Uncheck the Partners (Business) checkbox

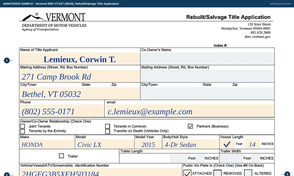(190, 126)
